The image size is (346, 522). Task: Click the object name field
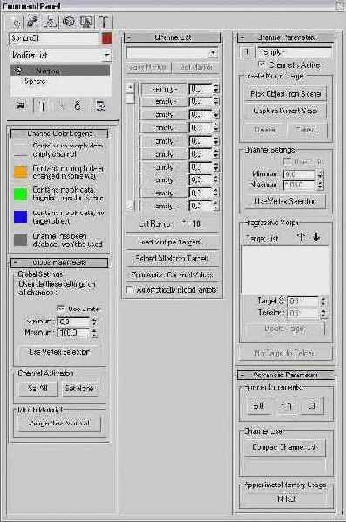55,38
